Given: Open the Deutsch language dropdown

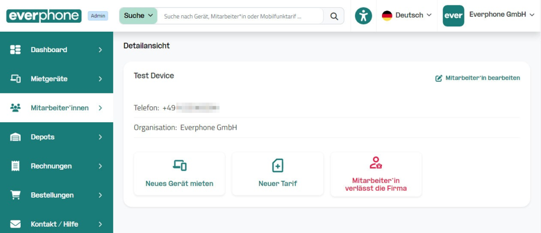Looking at the screenshot, I should pos(407,16).
